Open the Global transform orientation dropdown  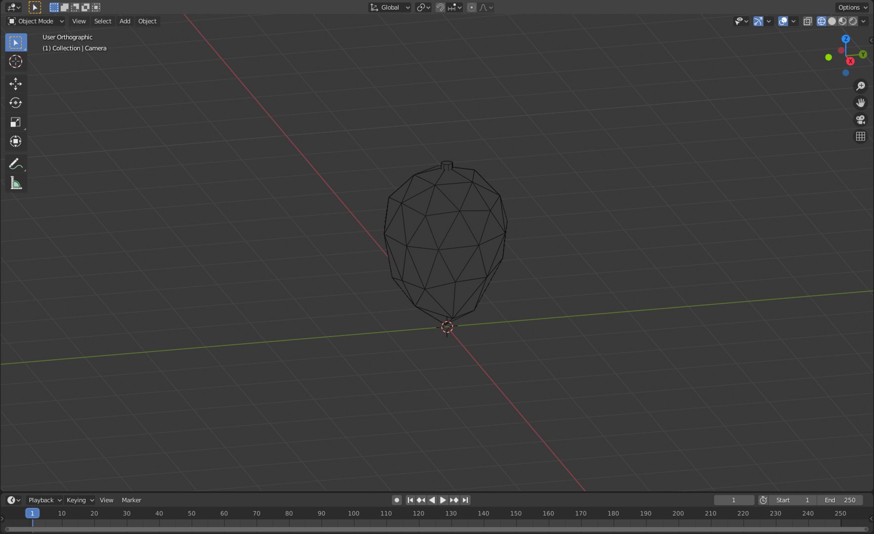click(x=390, y=7)
